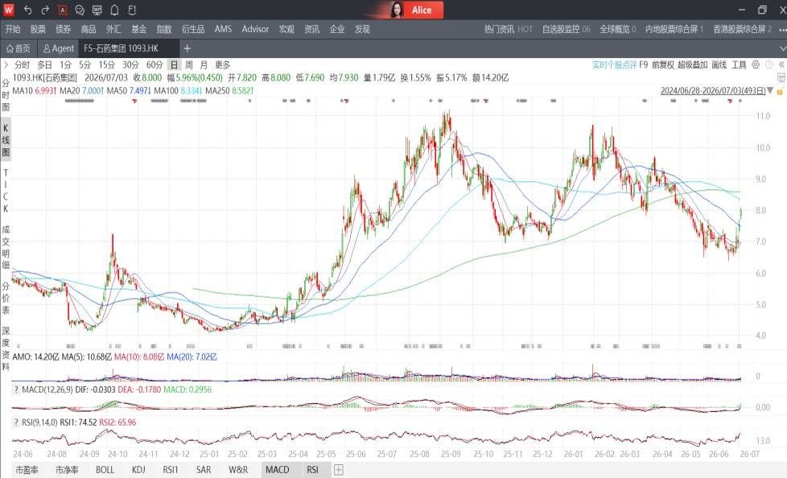Add indicator with plus box at bottom
This screenshot has height=478, width=787.
[x=339, y=470]
